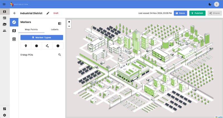
Task: Open the hamburger navigation menu
Action: coord(4,4)
